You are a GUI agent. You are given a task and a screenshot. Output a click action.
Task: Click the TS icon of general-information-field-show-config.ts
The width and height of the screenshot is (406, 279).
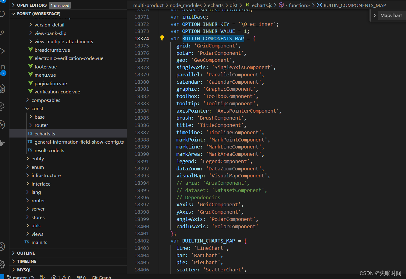point(30,142)
